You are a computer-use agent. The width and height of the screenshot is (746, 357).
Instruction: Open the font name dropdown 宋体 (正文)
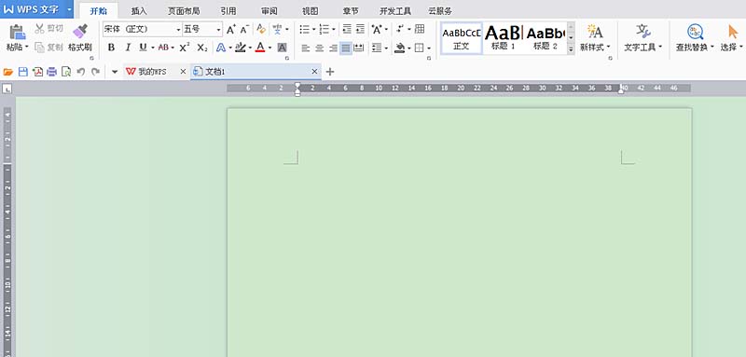coord(178,30)
